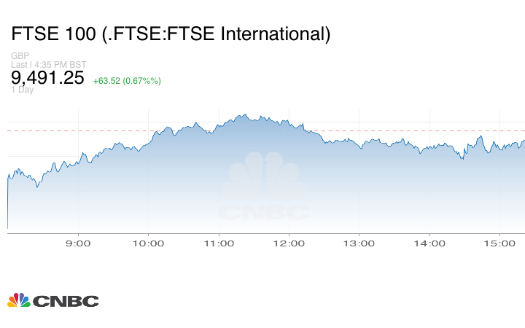525x328 pixels.
Task: Click the 13:00 time axis label
Action: click(359, 243)
